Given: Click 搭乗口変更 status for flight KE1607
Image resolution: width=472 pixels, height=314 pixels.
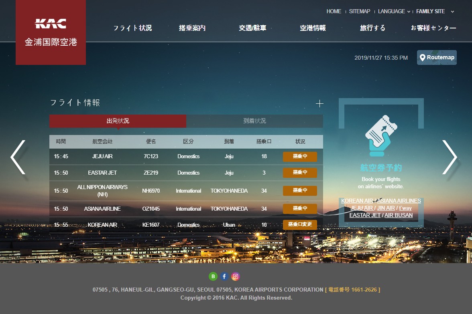Looking at the screenshot, I should tap(300, 225).
